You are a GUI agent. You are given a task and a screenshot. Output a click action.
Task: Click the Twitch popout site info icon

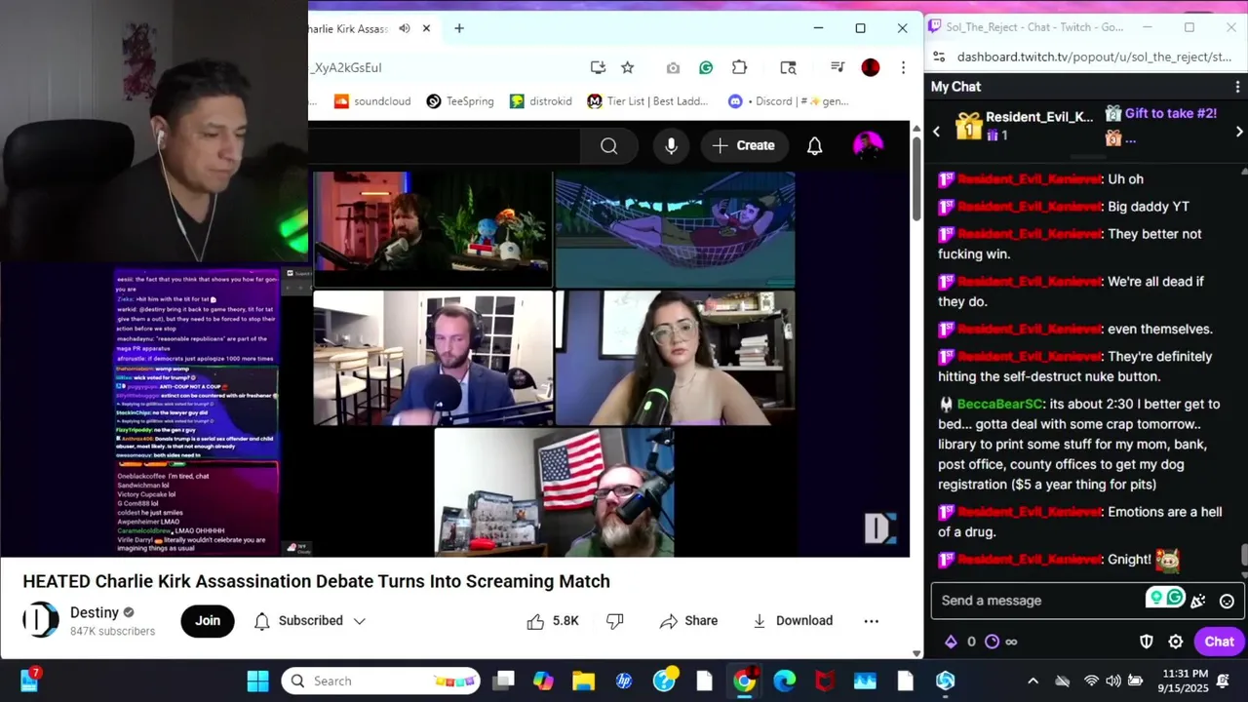coord(938,57)
